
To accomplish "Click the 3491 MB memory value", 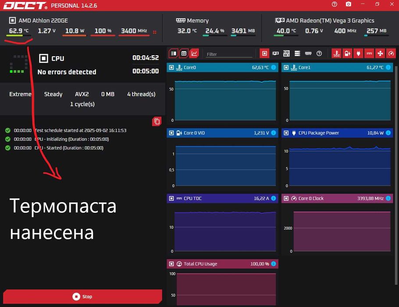I will pyautogui.click(x=243, y=31).
